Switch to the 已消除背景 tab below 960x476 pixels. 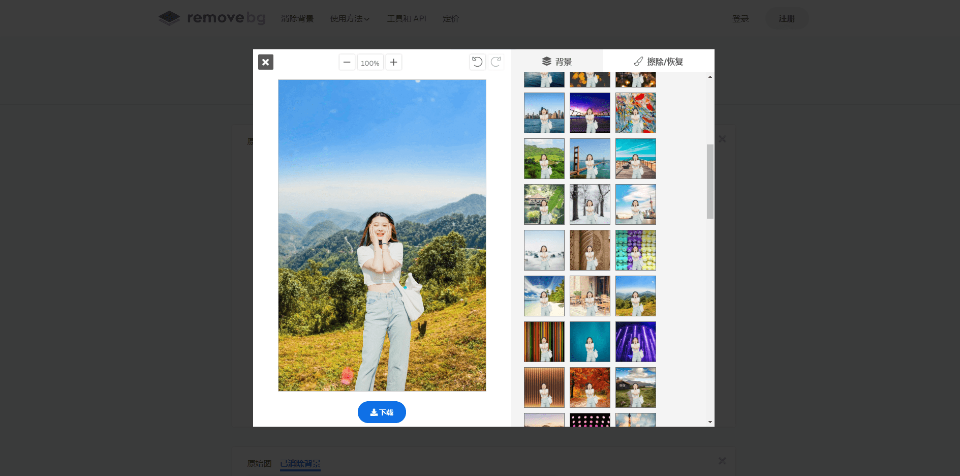click(x=300, y=463)
